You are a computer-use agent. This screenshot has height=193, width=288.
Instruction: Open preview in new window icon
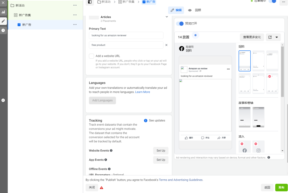[270, 37]
